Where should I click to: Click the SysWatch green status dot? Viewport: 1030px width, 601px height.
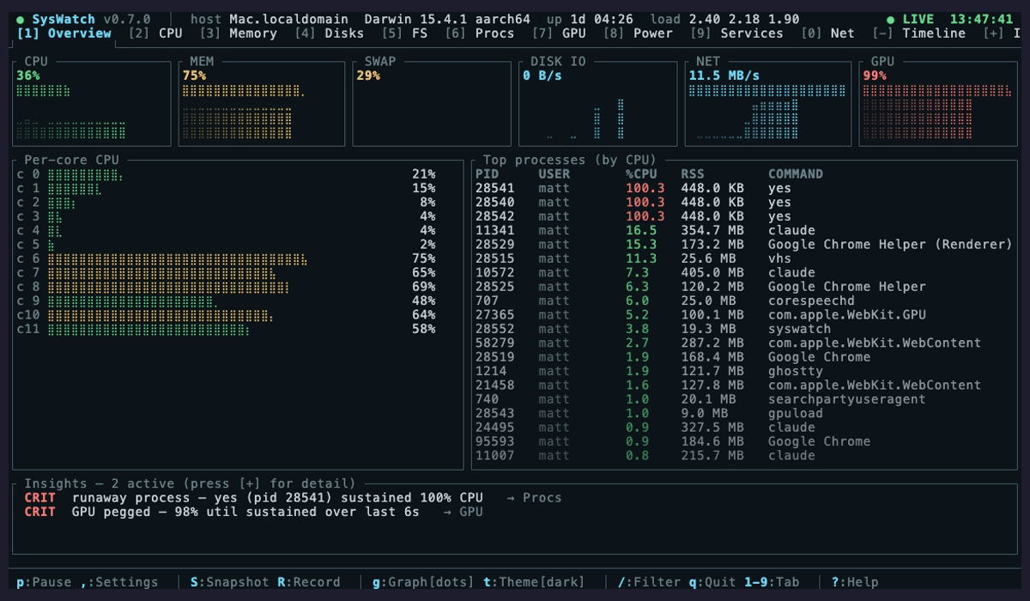[21, 19]
